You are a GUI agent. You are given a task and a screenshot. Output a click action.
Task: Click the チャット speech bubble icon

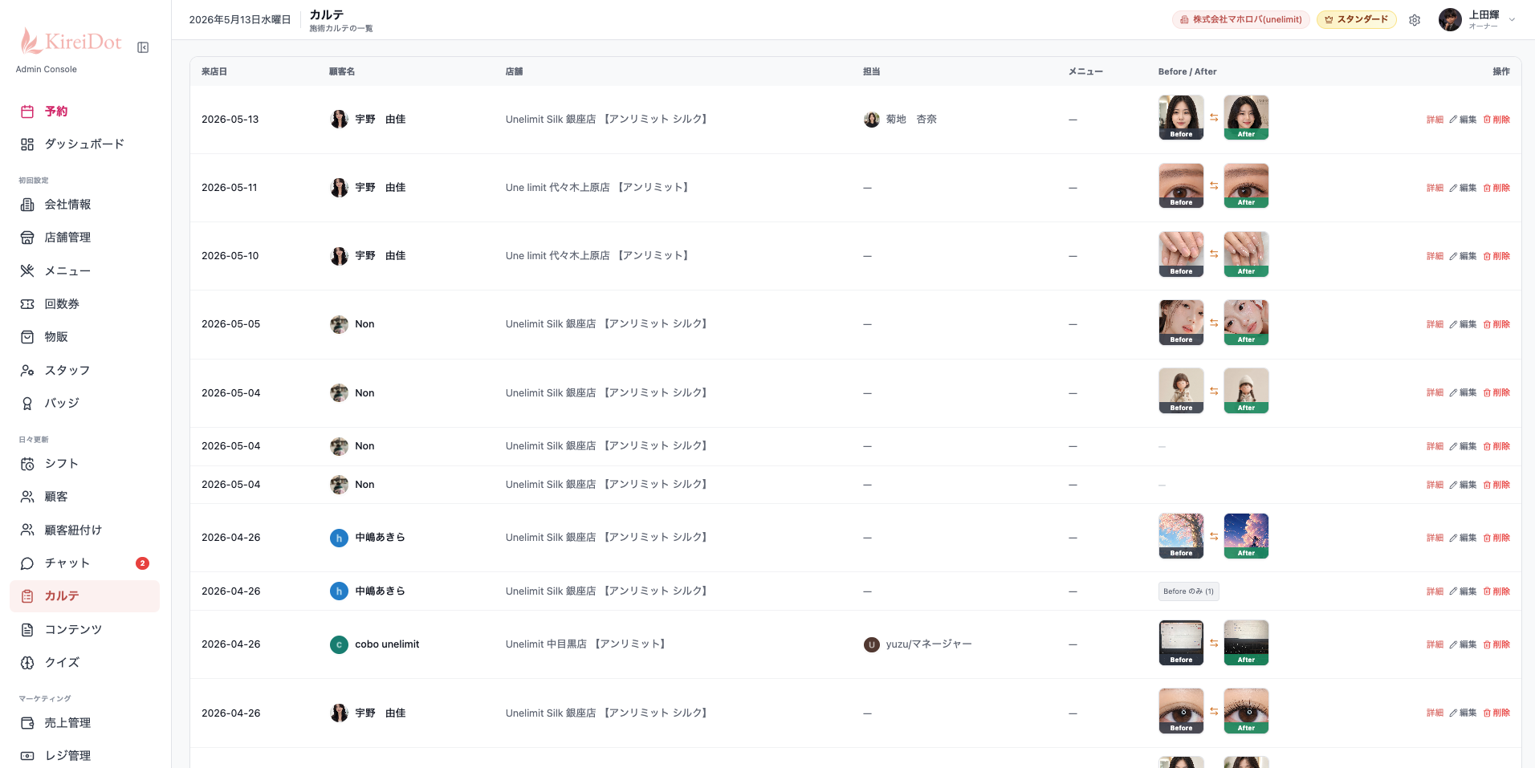coord(27,563)
